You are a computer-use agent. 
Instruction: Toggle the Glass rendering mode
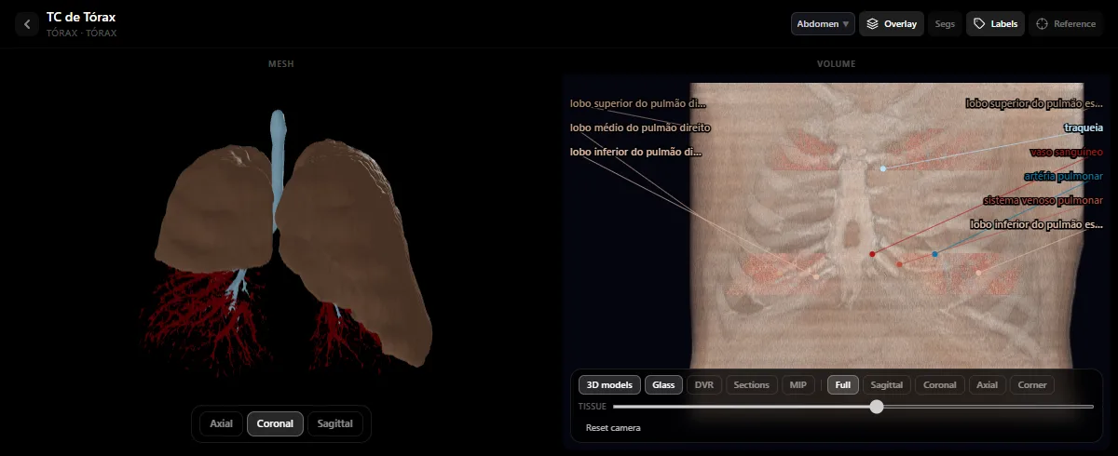point(663,385)
